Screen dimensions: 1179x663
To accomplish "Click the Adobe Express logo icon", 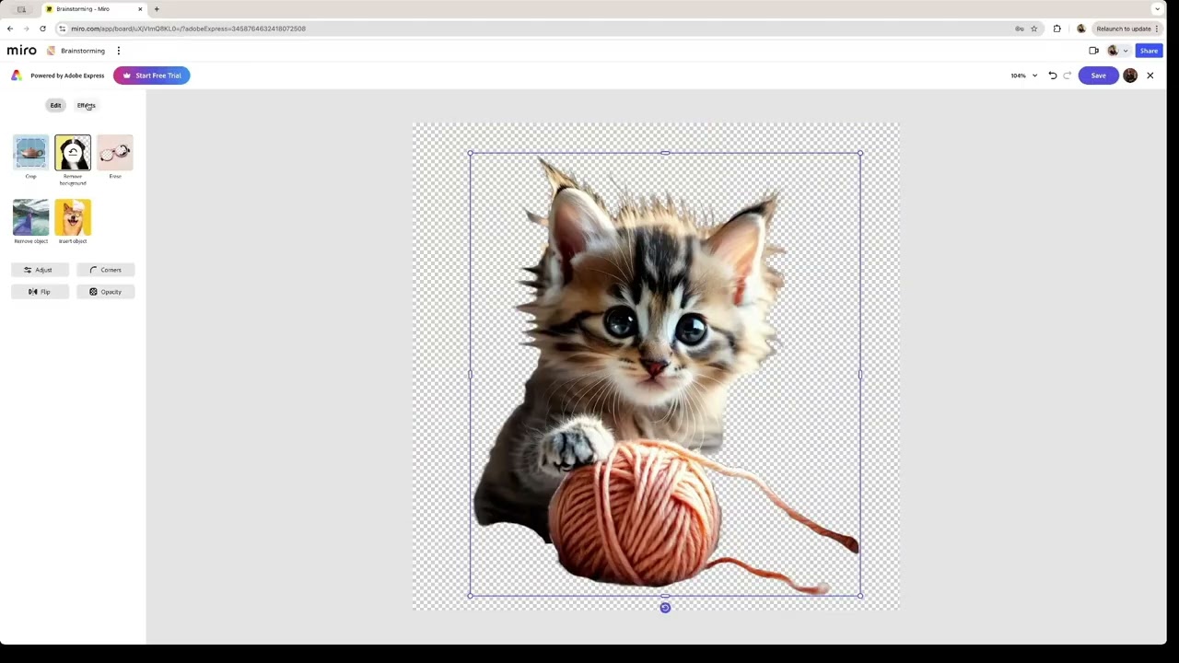I will point(17,76).
